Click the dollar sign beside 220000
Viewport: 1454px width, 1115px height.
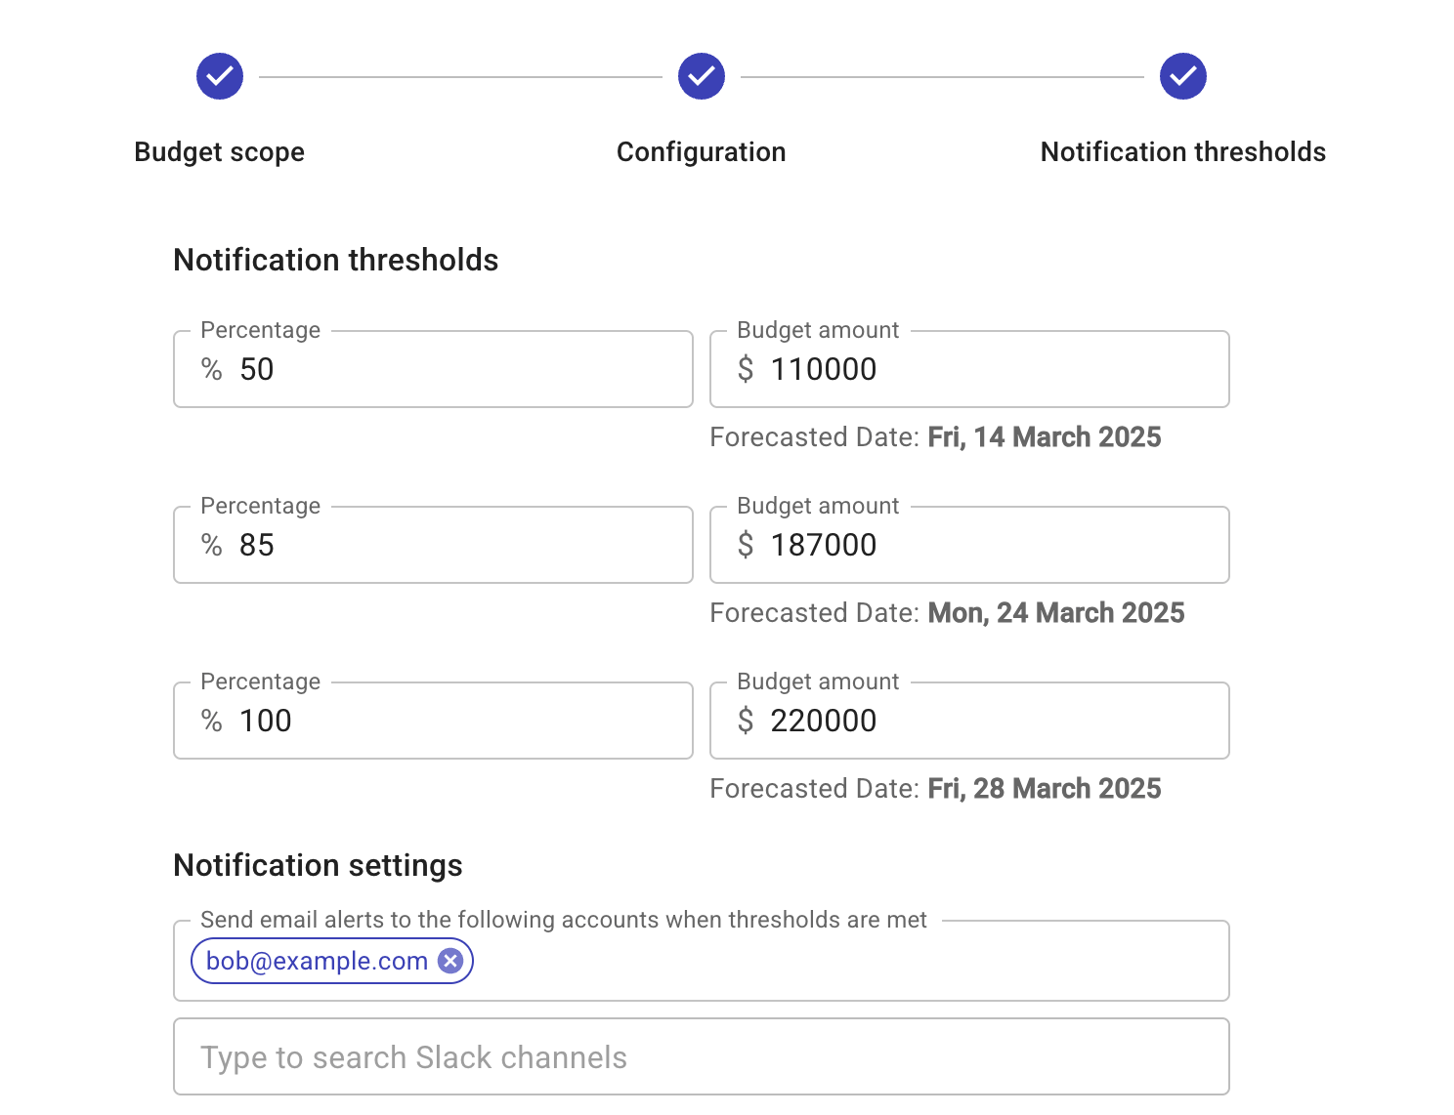point(747,721)
